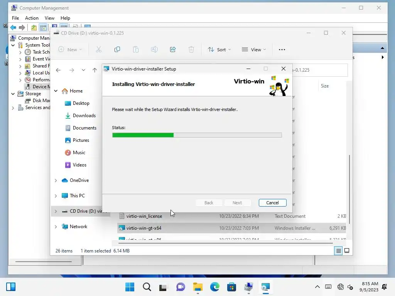The image size is (395, 296).
Task: Click Up one level icon in Computer Management
Action: tap(34, 27)
